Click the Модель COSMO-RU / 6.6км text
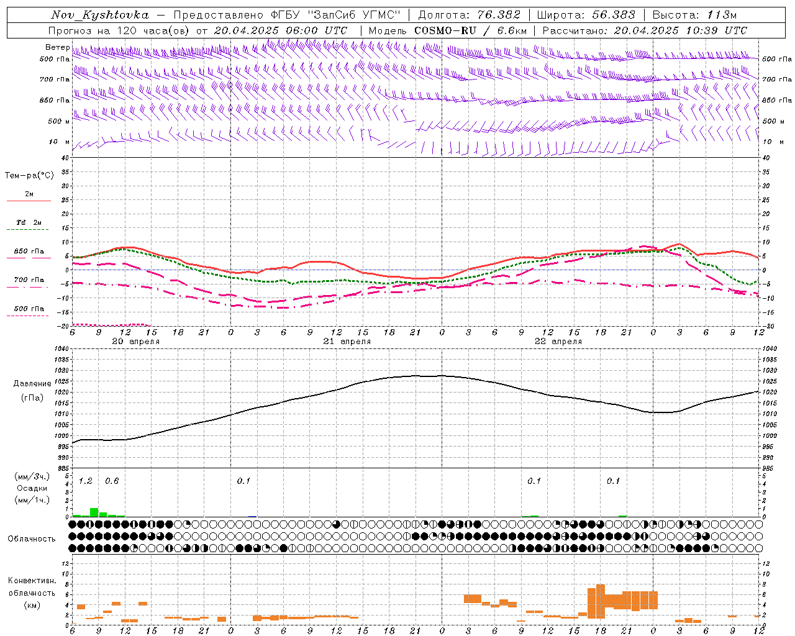This screenshot has width=795, height=636. tap(447, 30)
